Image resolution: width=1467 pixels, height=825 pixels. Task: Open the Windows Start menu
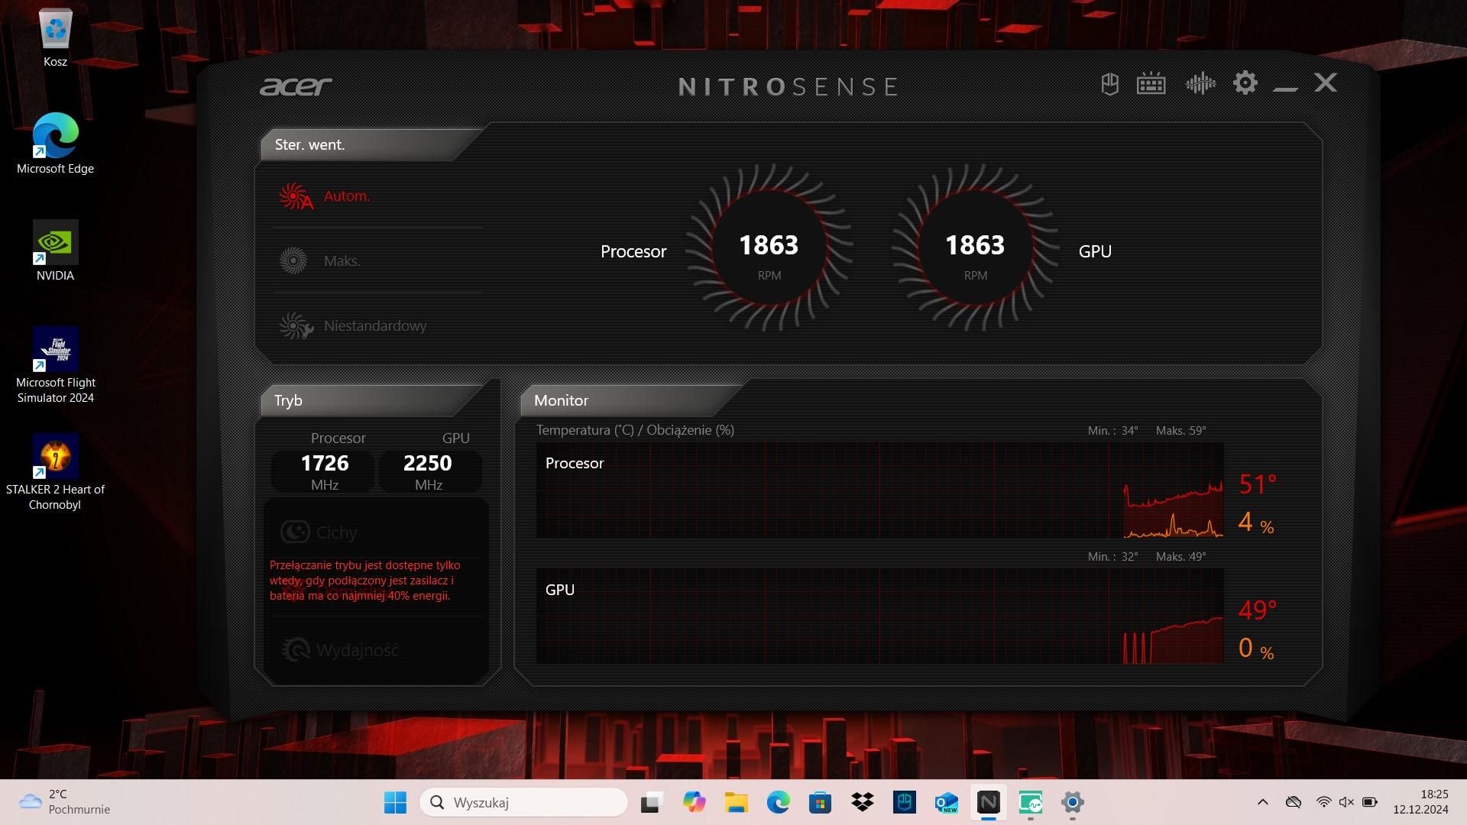click(x=395, y=802)
